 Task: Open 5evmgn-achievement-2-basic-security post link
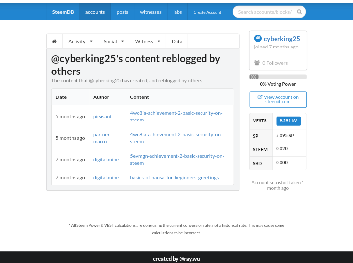coord(177,160)
